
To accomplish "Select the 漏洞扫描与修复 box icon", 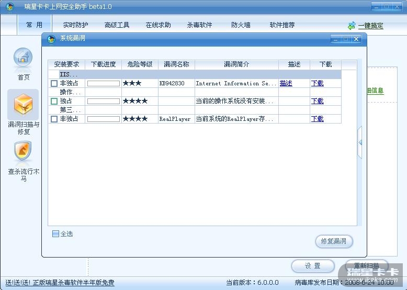I will (x=24, y=104).
